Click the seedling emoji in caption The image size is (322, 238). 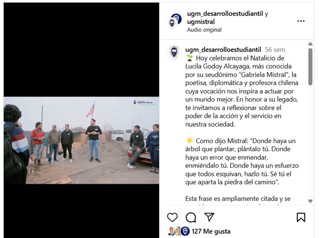click(x=190, y=58)
